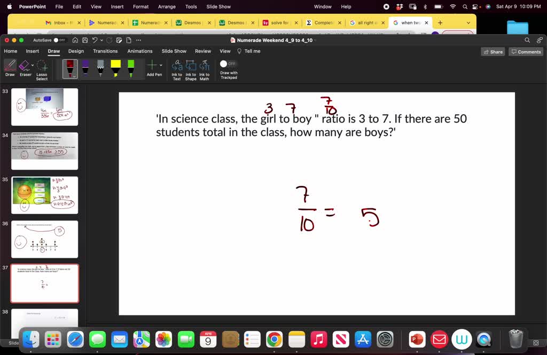Screen dimensions: 547x355
Task: Open the Undo history dropdown
Action: (x=101, y=40)
